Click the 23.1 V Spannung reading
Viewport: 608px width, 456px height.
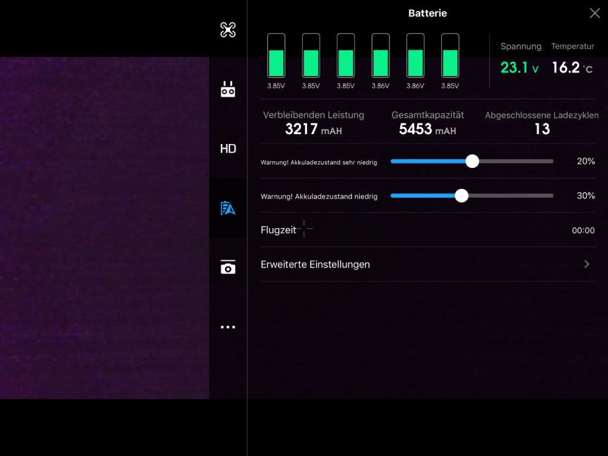point(519,67)
